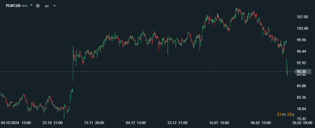Click the info icon next to PLNT.US

pyautogui.click(x=38, y=6)
